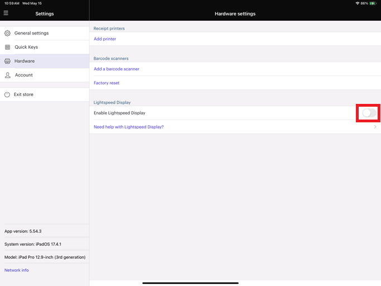Image resolution: width=381 pixels, height=286 pixels.
Task: Click the Enable Lightspeed Display label
Action: [119, 113]
